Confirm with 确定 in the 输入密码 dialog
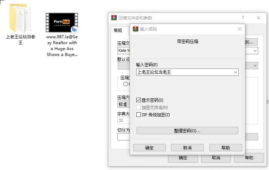This screenshot has width=269, height=170. (x=149, y=148)
